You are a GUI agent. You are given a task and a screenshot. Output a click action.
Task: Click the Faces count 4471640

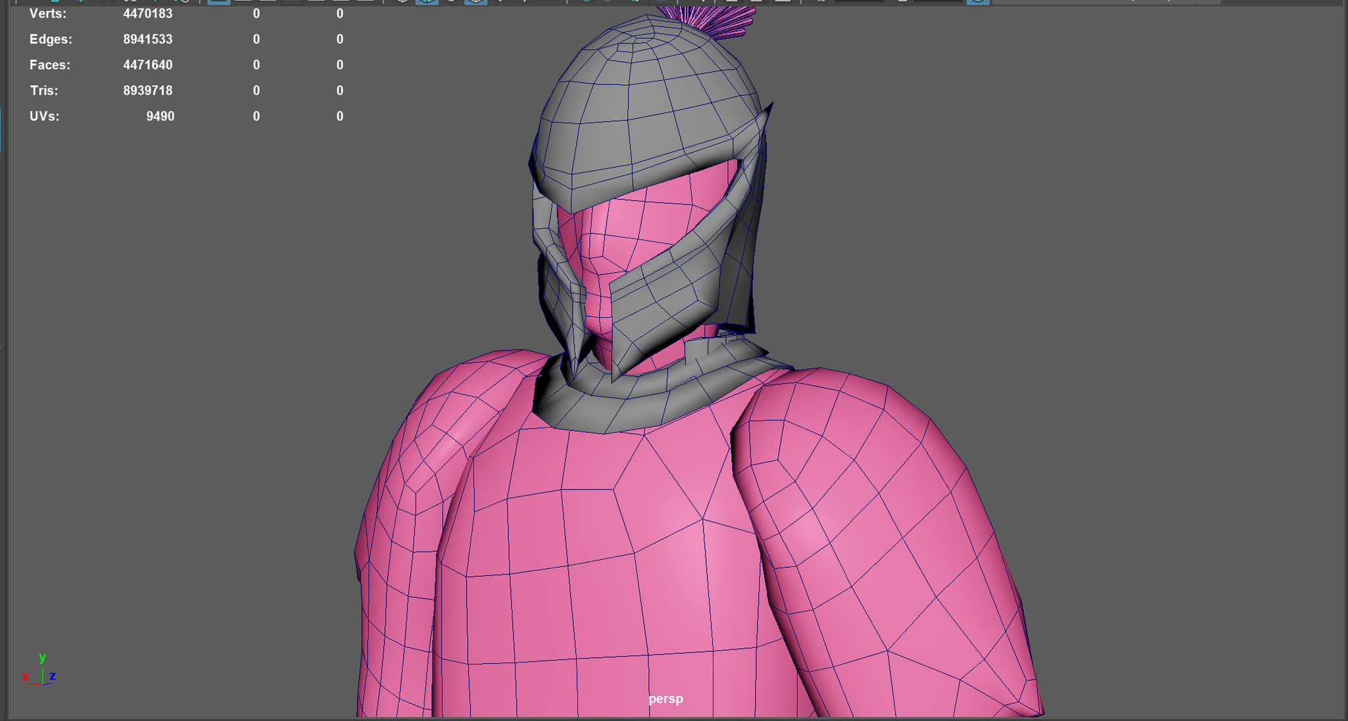point(147,65)
